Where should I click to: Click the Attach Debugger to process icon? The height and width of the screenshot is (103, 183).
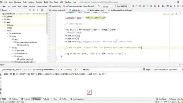[155, 6]
